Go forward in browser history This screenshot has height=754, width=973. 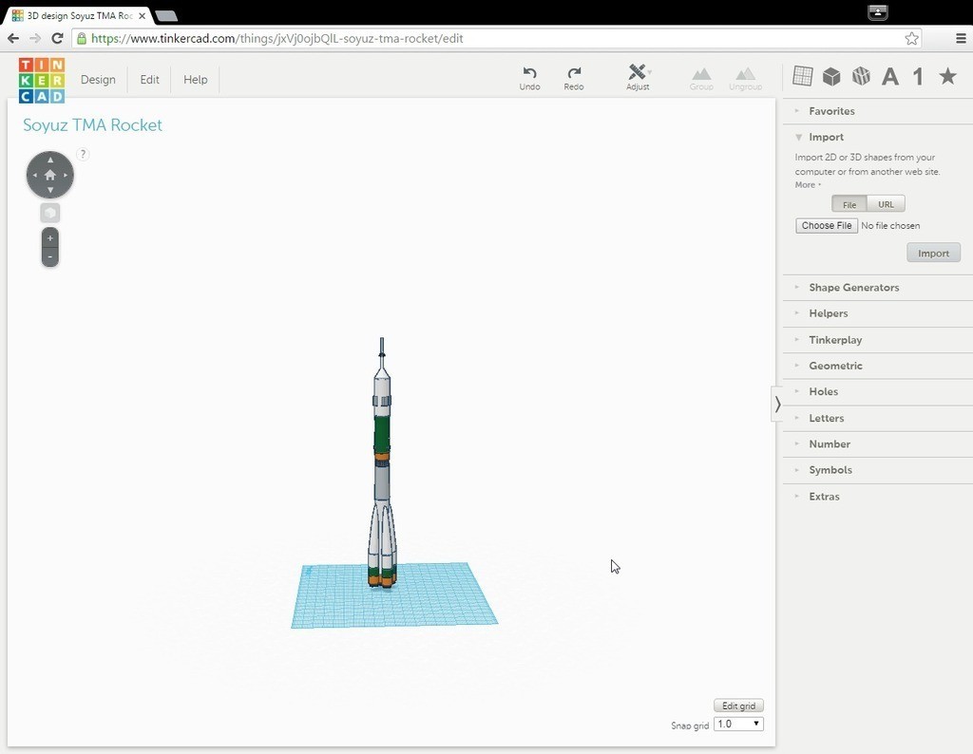pyautogui.click(x=35, y=38)
